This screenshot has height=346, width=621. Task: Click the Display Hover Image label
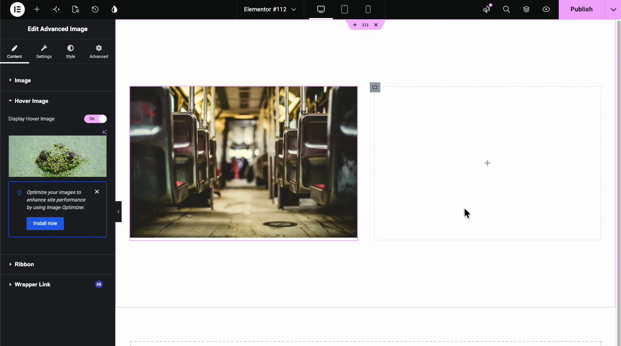[x=32, y=119]
